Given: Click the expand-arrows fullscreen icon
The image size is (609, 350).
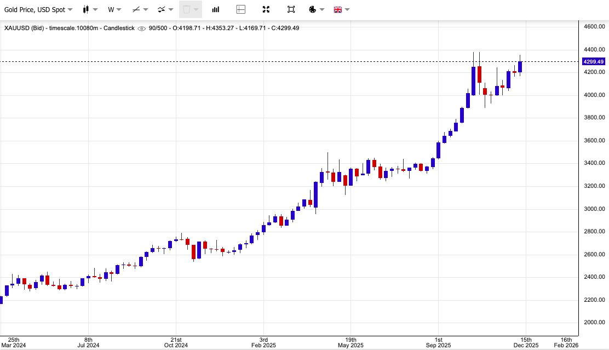Looking at the screenshot, I should (x=266, y=9).
